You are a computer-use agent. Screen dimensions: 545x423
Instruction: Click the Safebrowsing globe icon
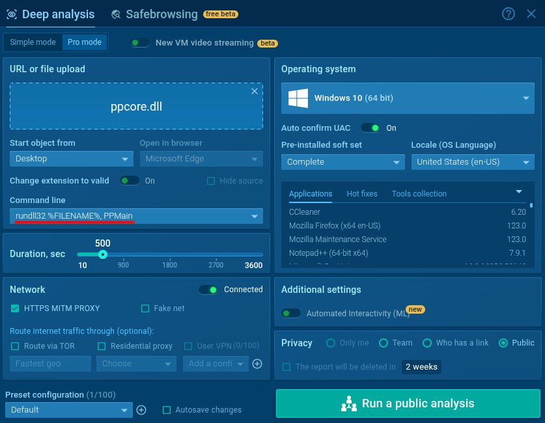pos(116,14)
